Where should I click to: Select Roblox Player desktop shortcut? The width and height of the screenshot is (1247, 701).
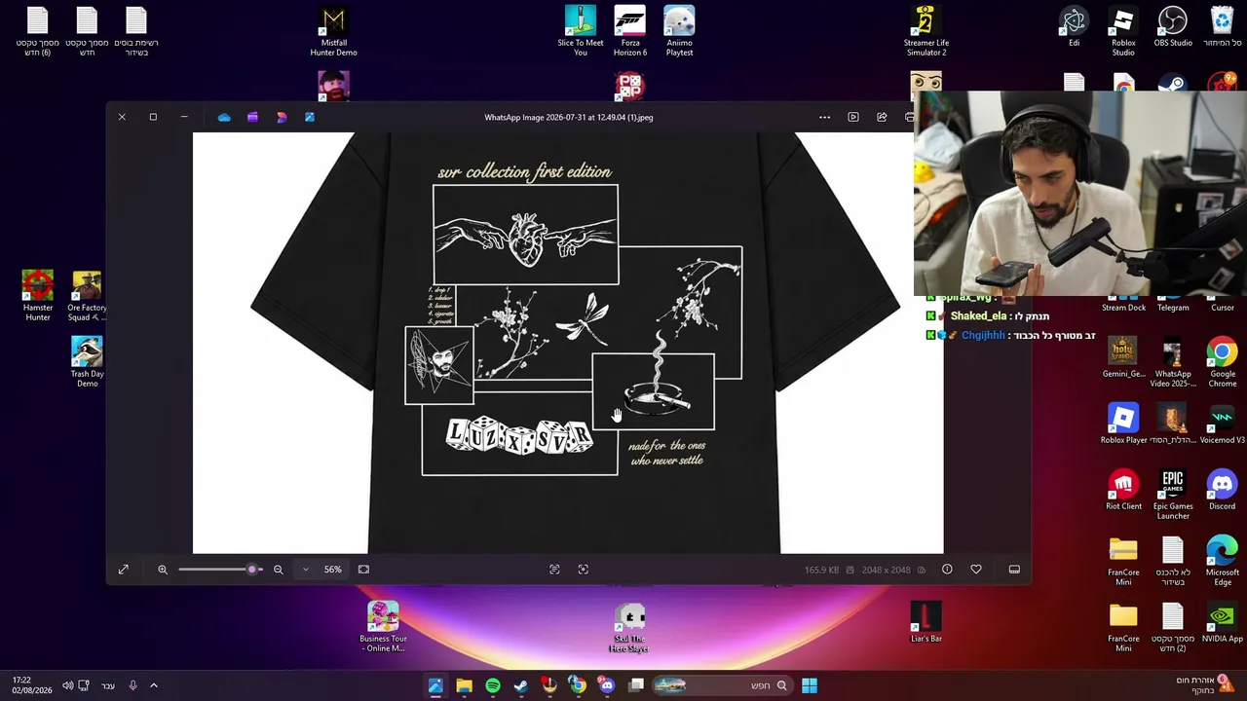coord(1123,424)
